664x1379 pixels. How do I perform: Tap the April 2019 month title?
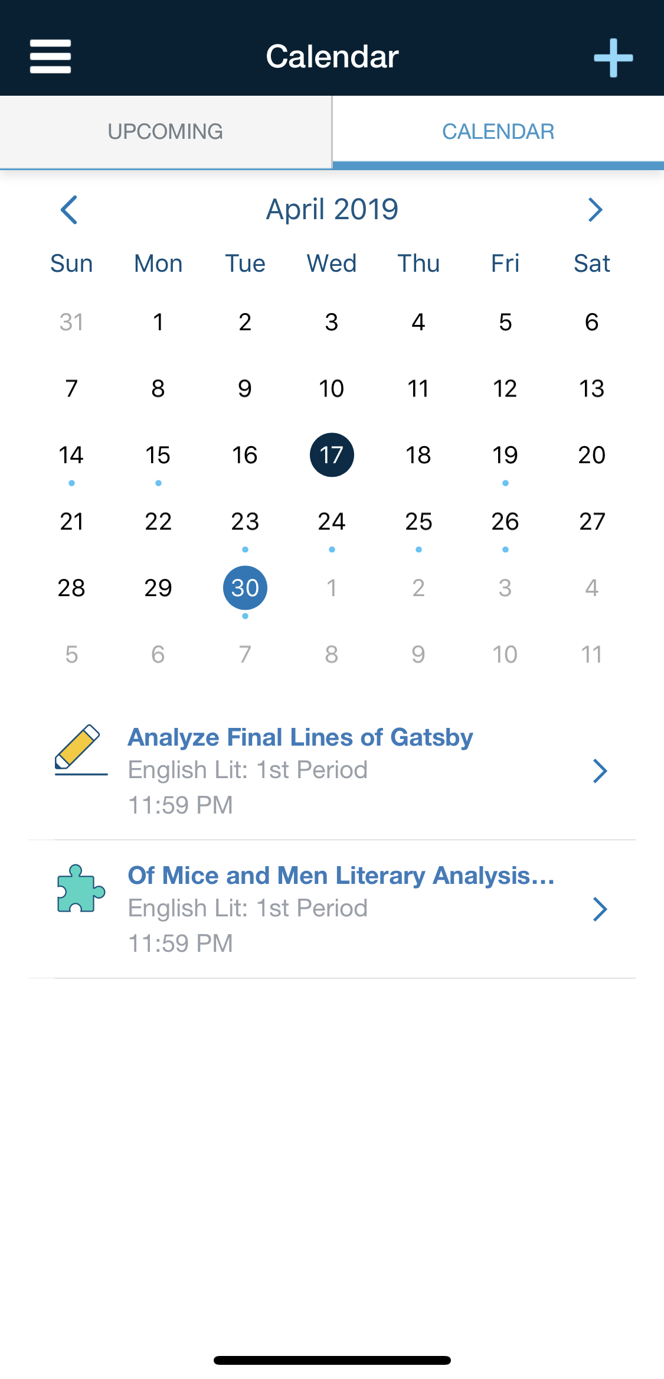pyautogui.click(x=332, y=209)
